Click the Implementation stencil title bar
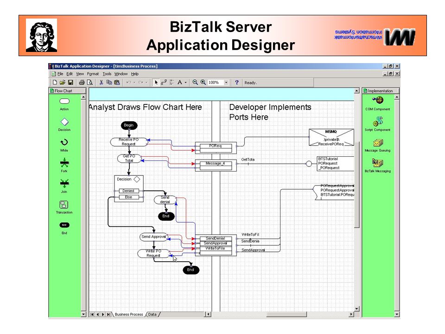Screen dimensions: 445x334 pyautogui.click(x=381, y=91)
